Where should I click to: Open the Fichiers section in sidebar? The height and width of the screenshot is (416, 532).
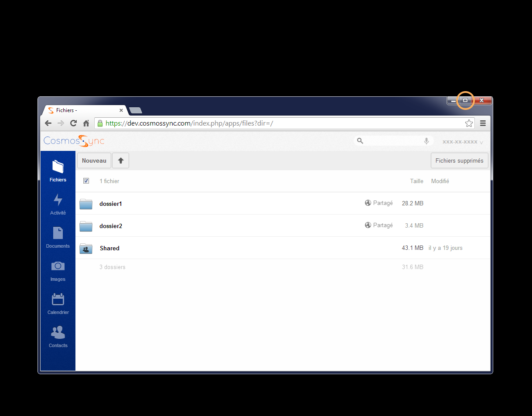click(x=58, y=170)
